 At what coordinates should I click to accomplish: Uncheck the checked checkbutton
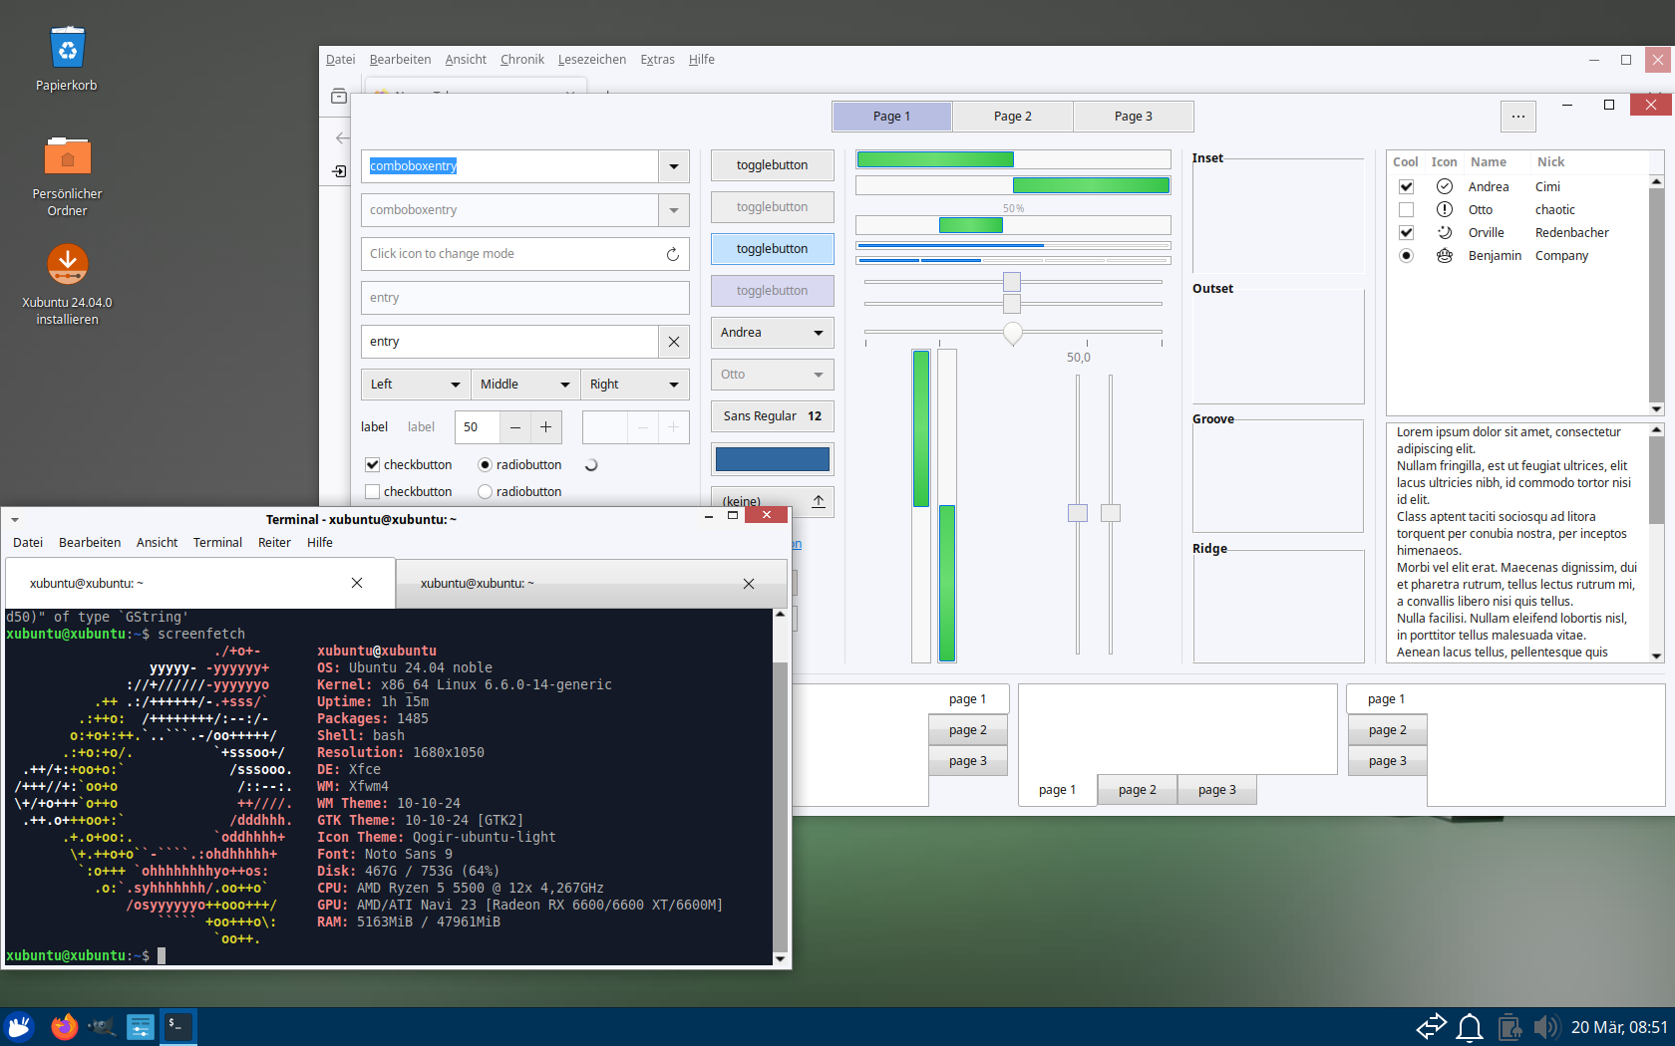[x=372, y=464]
